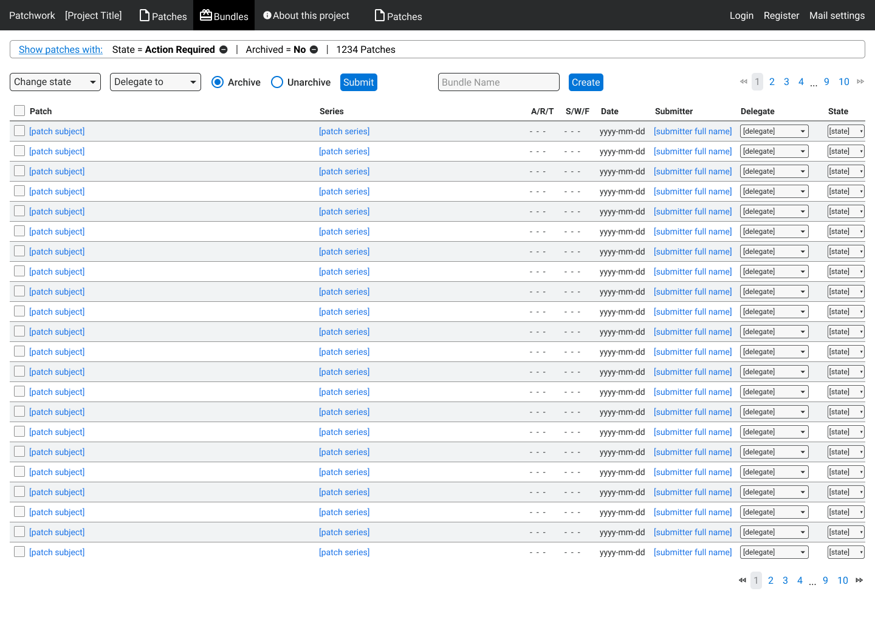Click the Bundle Name input field
The height and width of the screenshot is (622, 875).
498,82
